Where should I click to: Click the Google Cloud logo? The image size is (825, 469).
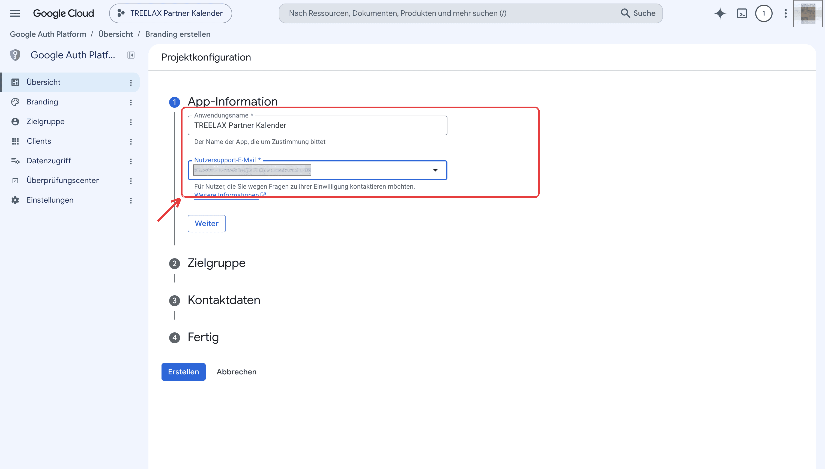64,13
